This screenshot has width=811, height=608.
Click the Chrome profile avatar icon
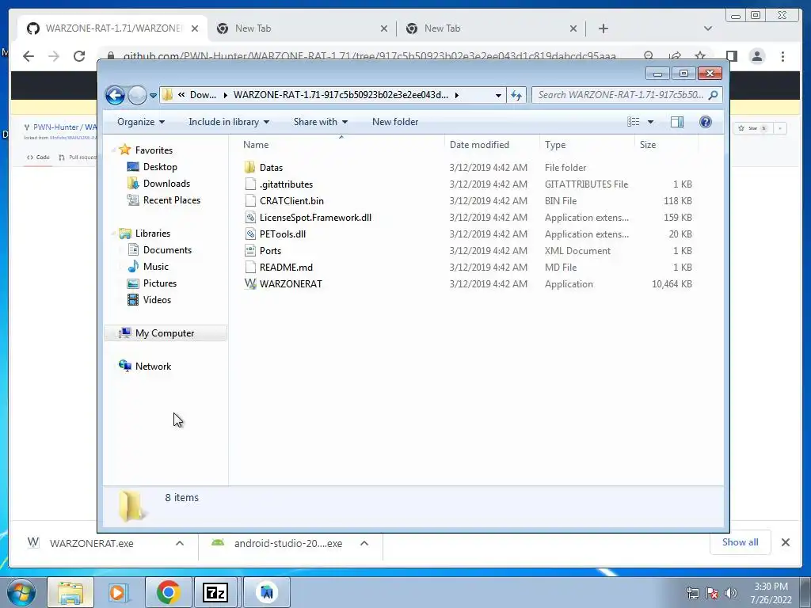(x=756, y=56)
